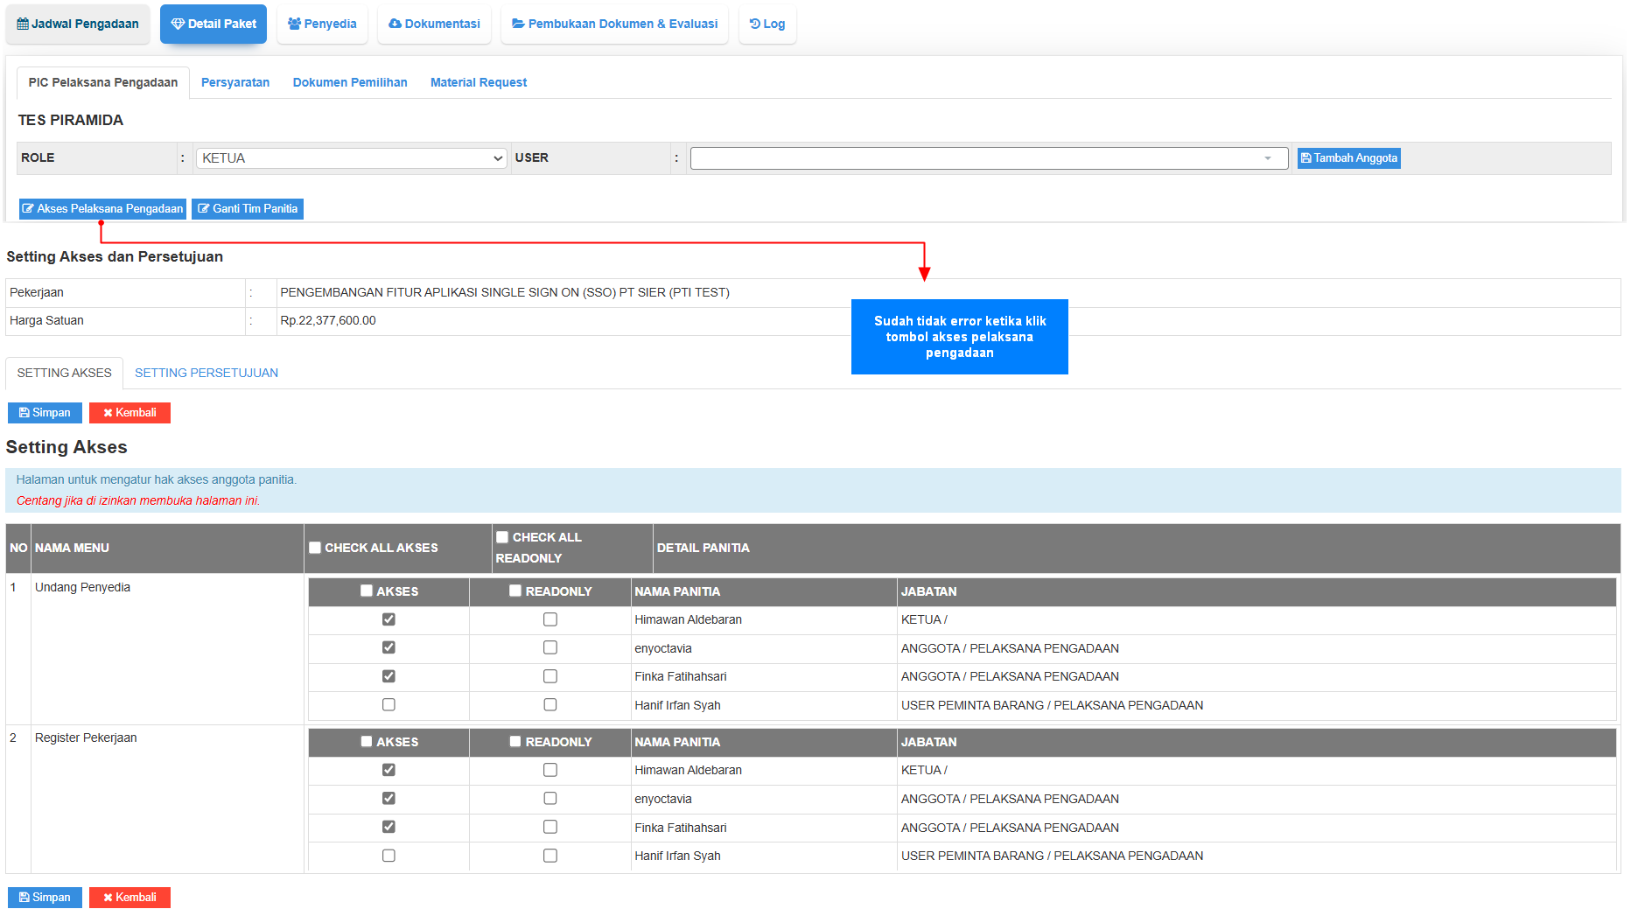This screenshot has height=909, width=1631.
Task: Open the Log history tab
Action: point(767,24)
